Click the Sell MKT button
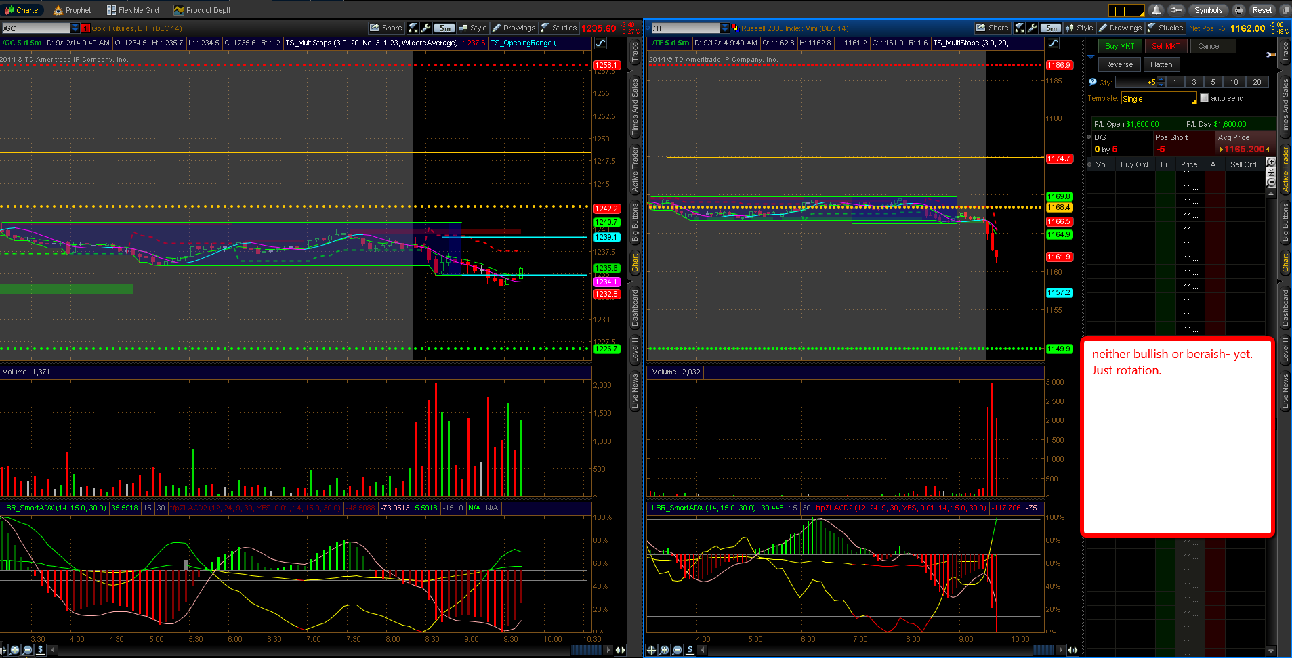The width and height of the screenshot is (1292, 658). [x=1166, y=46]
